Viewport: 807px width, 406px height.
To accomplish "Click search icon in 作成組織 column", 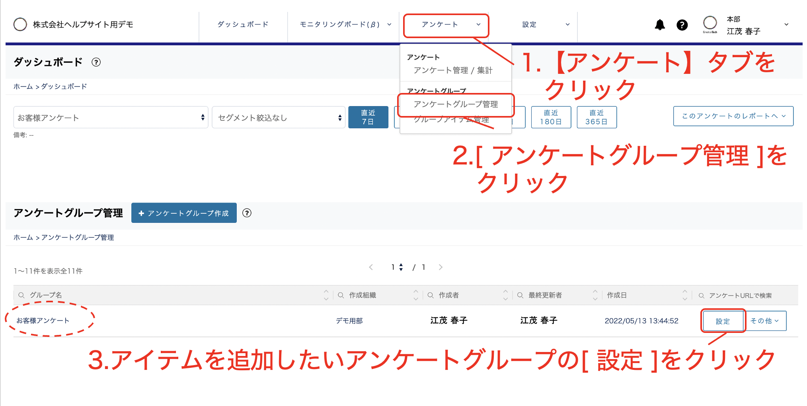I will coord(341,295).
